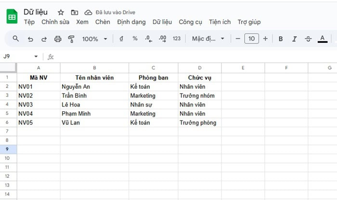337x200 pixels.
Task: Open the Mặc định font dropdown
Action: click(x=208, y=39)
